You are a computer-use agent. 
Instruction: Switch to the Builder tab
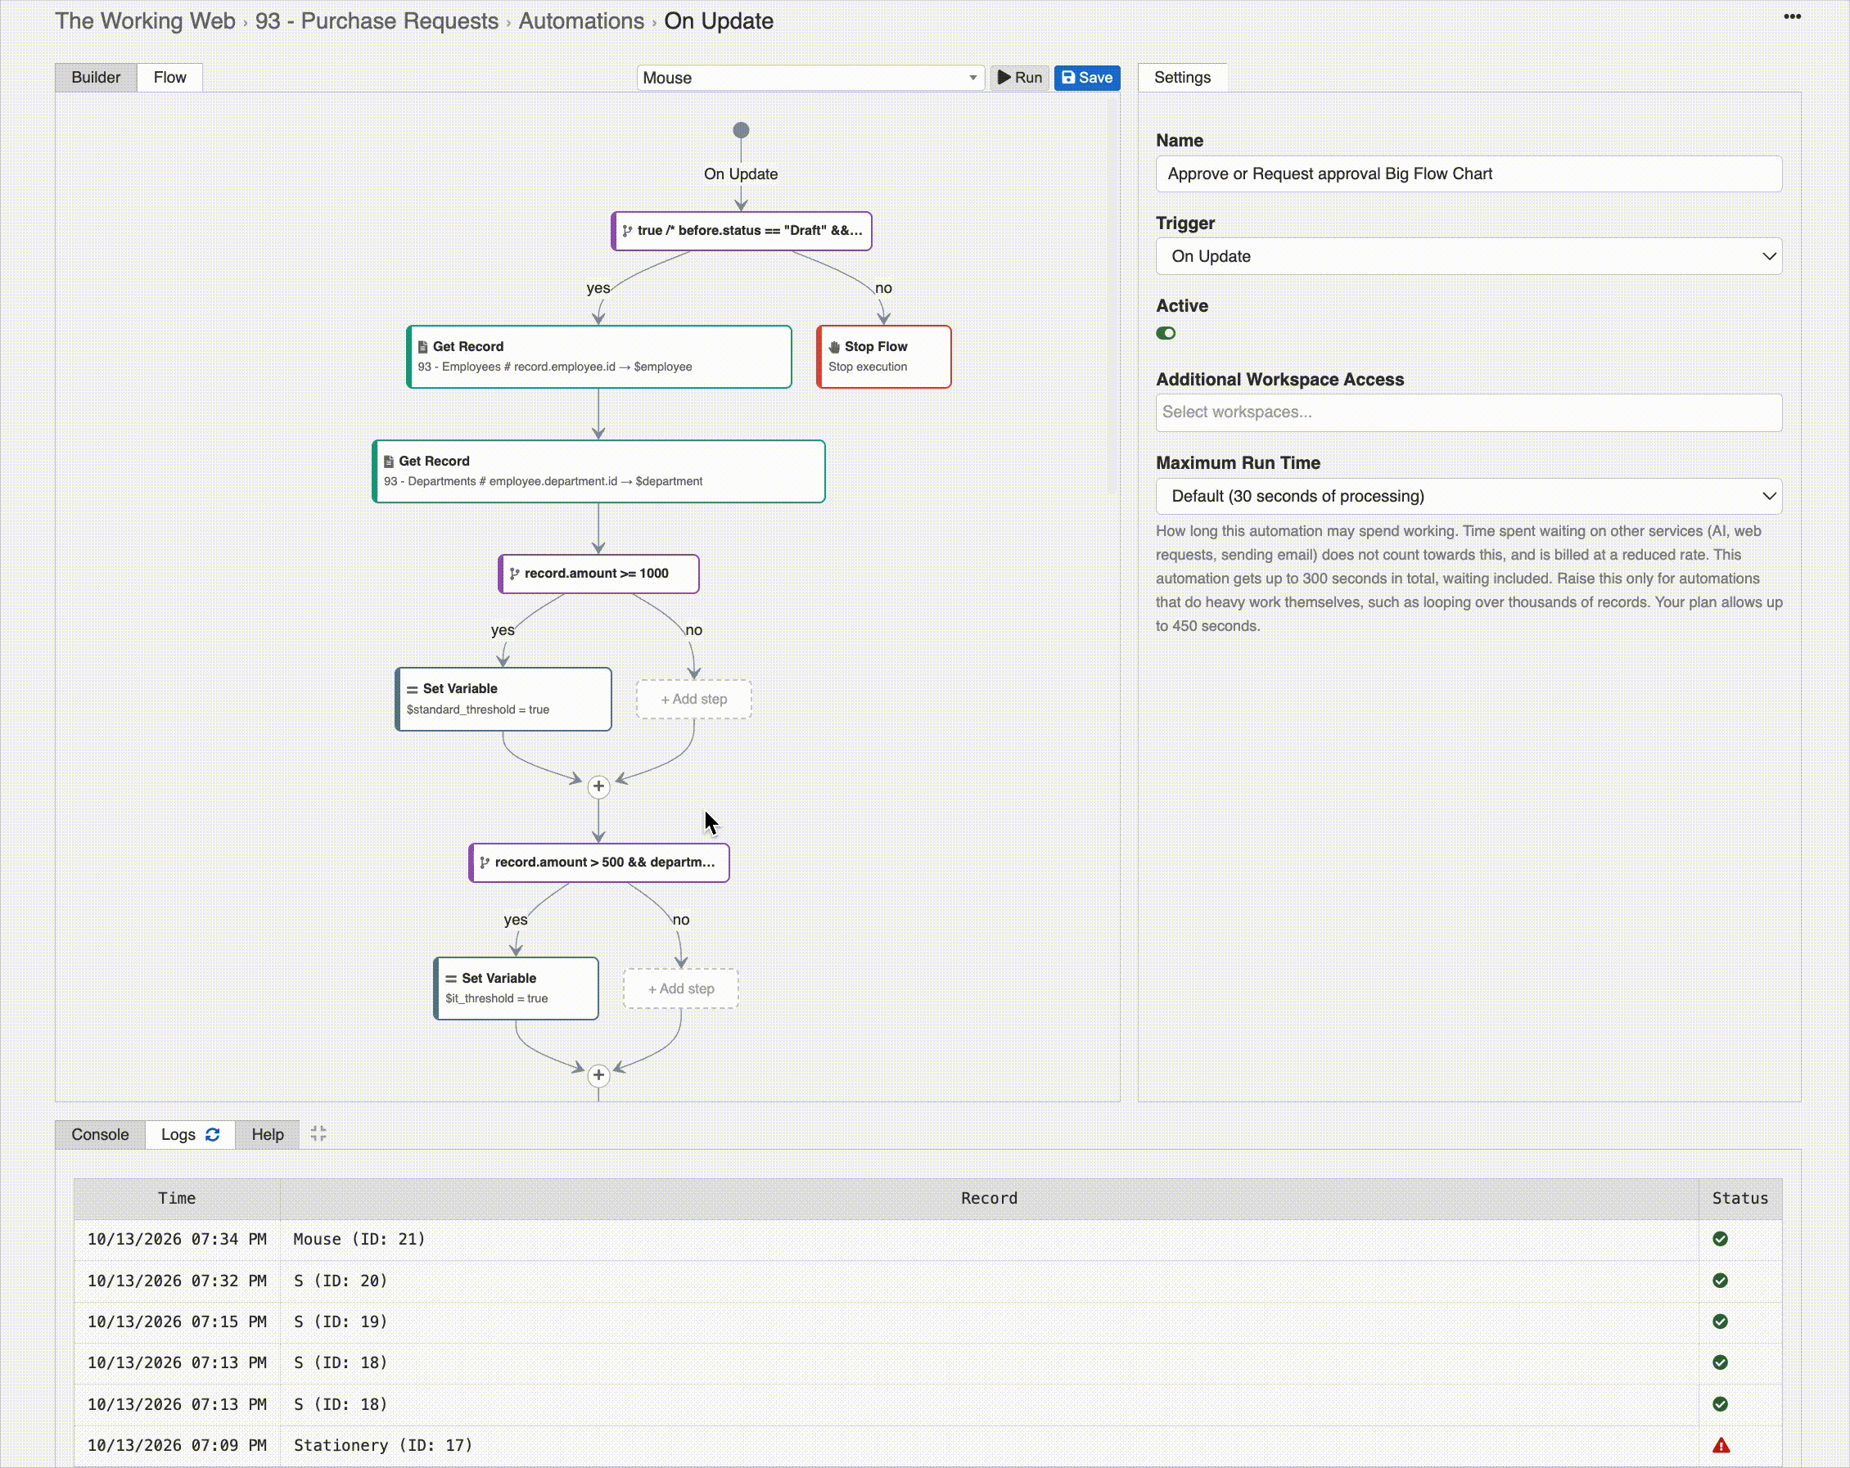95,77
